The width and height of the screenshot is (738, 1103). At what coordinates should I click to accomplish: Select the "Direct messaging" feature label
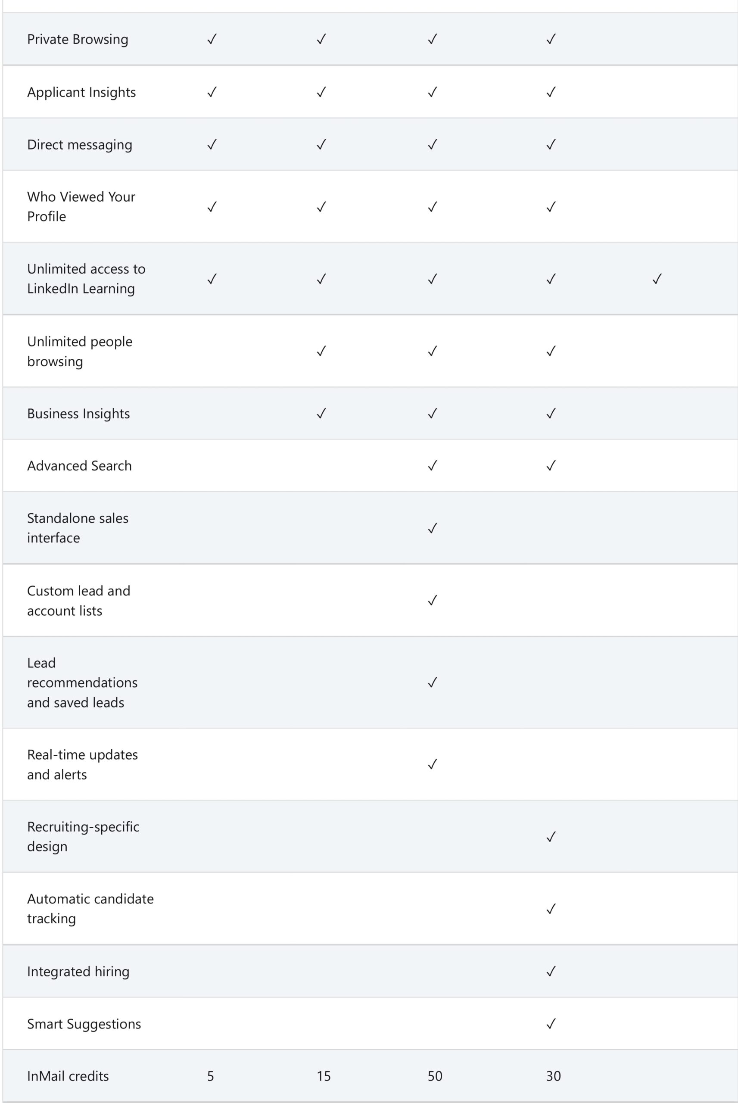coord(80,144)
